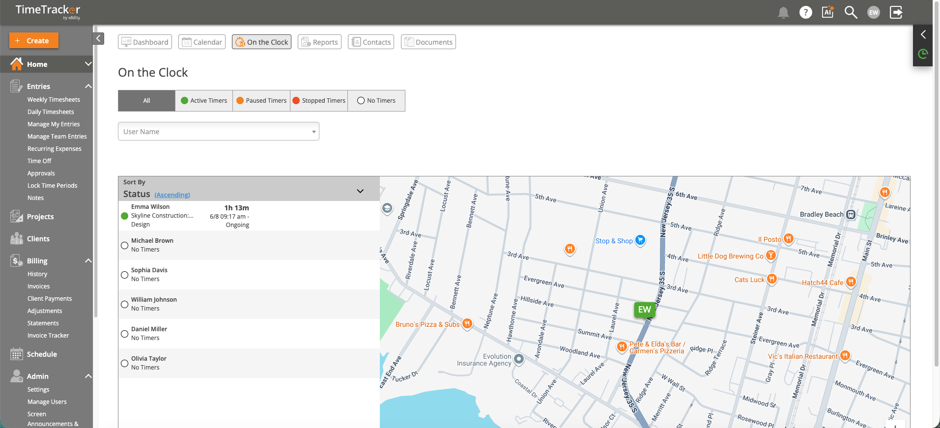The image size is (940, 428).
Task: Click the Hatch44 Cafe map pin
Action: (851, 282)
